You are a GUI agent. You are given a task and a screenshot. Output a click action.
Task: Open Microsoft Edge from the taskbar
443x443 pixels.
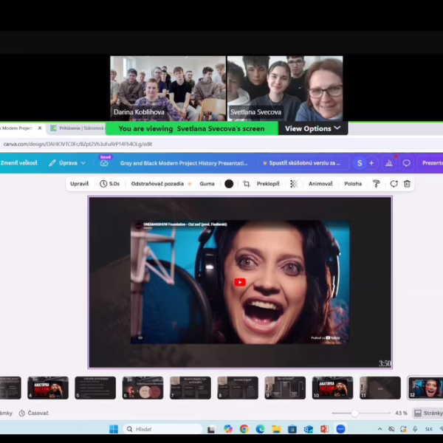[x=260, y=429]
